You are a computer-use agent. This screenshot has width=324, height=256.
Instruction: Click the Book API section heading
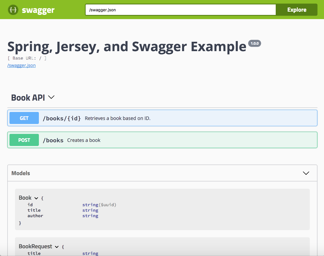(28, 98)
